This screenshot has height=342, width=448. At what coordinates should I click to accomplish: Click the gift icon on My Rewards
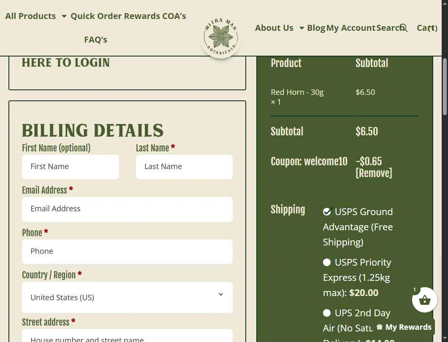379,327
